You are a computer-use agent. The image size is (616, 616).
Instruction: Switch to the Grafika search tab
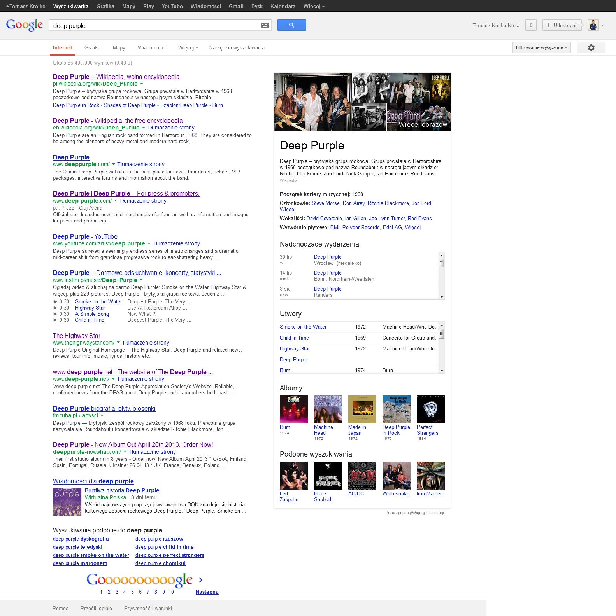[92, 47]
